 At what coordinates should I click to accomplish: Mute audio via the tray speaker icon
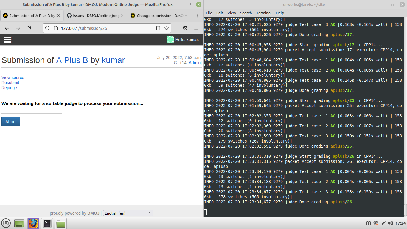pos(390,223)
